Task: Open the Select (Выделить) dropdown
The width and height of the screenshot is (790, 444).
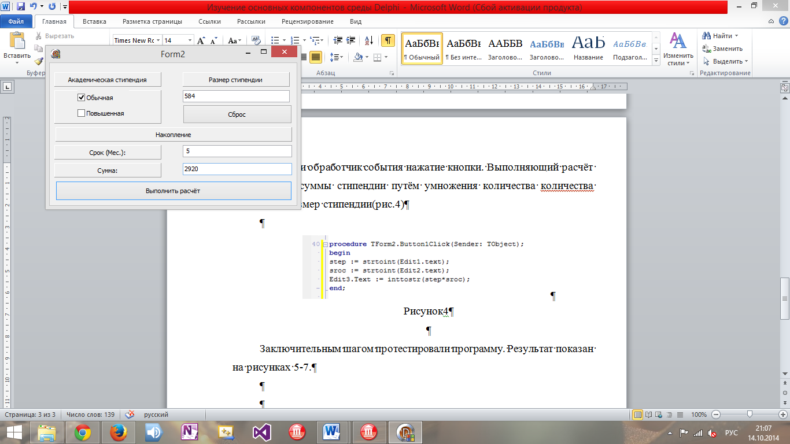Action: pos(725,61)
